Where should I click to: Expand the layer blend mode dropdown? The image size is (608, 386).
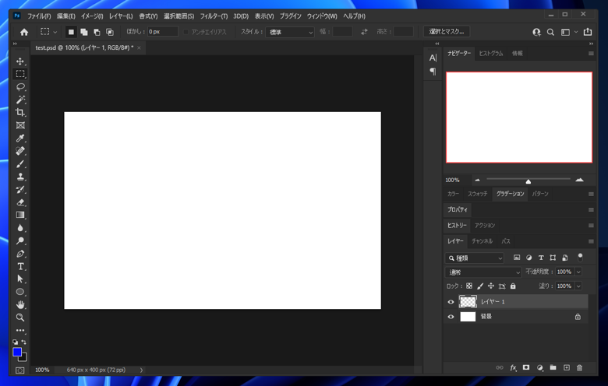click(x=483, y=272)
